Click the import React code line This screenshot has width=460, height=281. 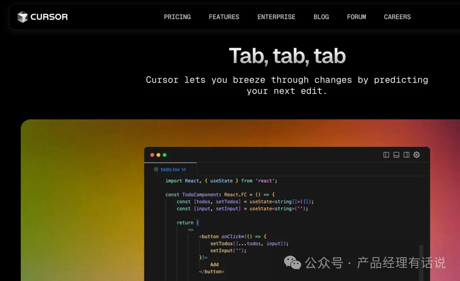[221, 181]
